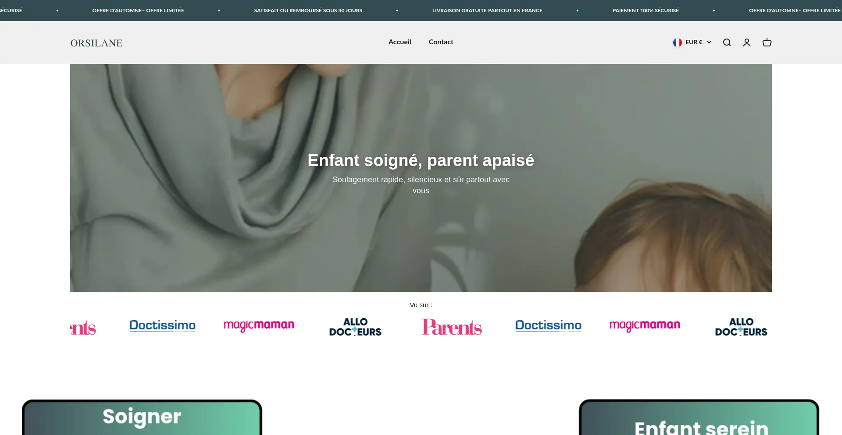842x435 pixels.
Task: Click the French flag icon
Action: [x=678, y=42]
